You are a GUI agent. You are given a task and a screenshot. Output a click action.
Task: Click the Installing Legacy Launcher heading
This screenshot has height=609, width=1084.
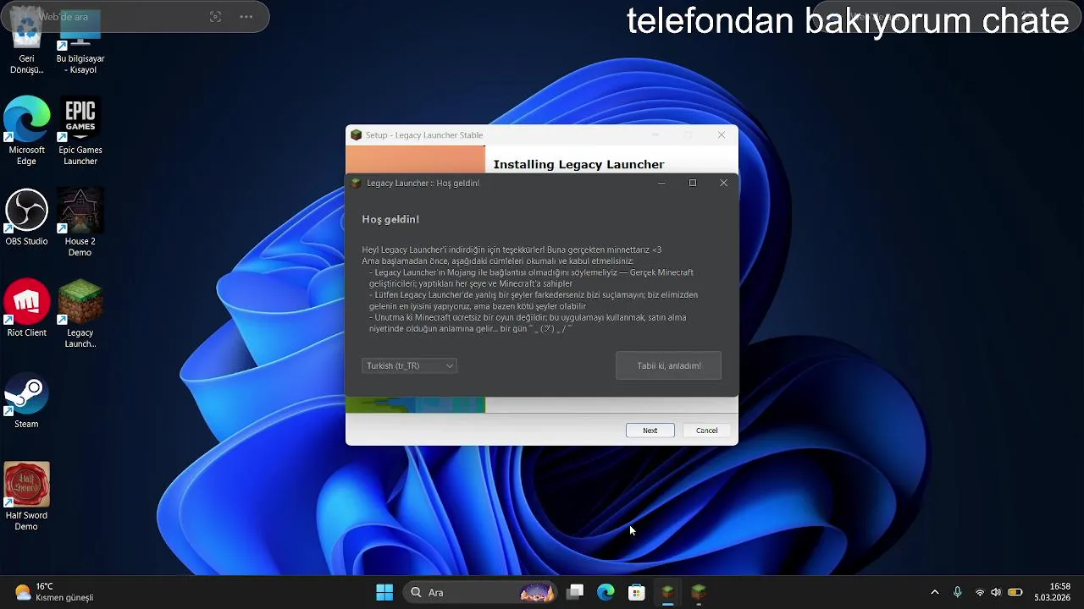tap(578, 164)
